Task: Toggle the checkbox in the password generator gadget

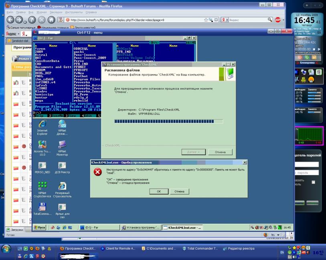Action: 313,182
